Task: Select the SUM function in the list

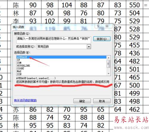Action: 61,63
